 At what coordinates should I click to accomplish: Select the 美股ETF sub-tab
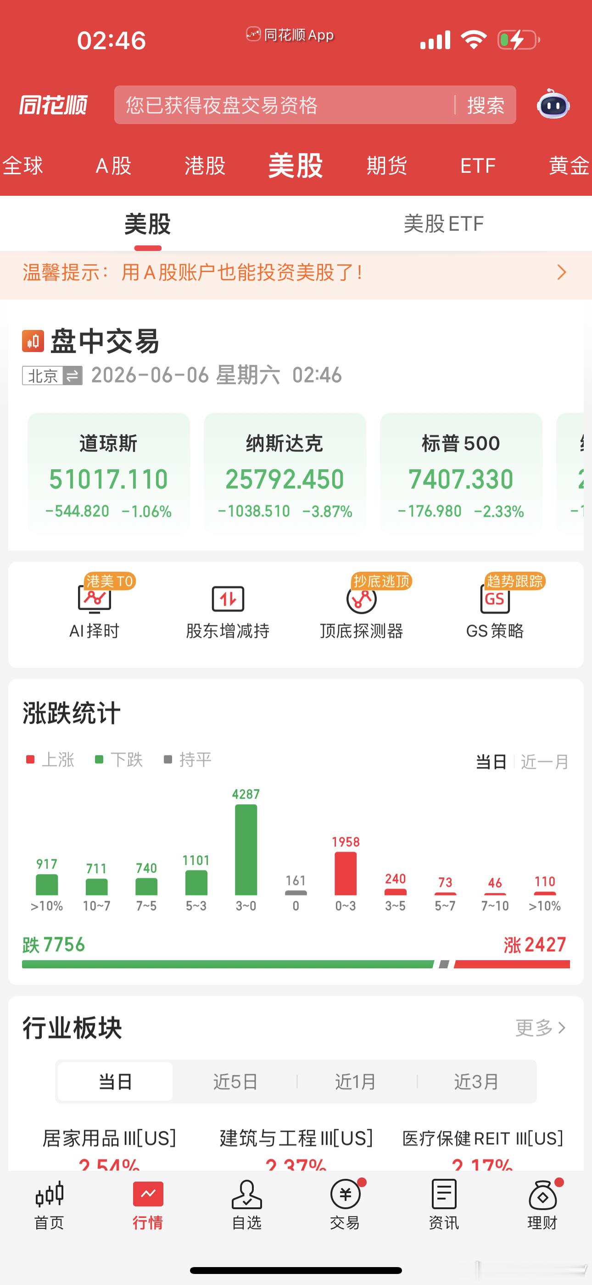tap(443, 224)
